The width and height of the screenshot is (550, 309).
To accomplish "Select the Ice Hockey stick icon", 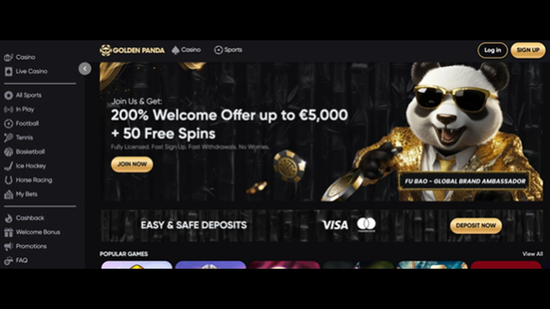I will (x=8, y=166).
